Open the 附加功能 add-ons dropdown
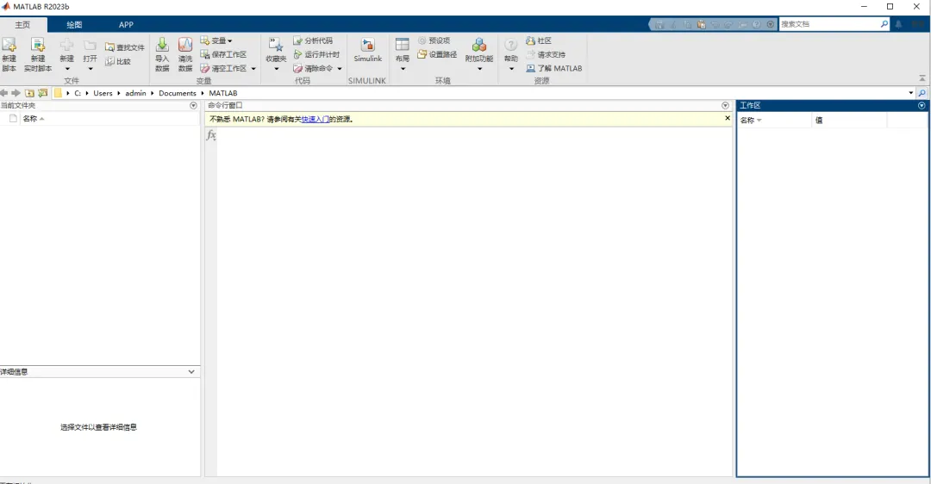The height and width of the screenshot is (484, 931). click(x=480, y=69)
